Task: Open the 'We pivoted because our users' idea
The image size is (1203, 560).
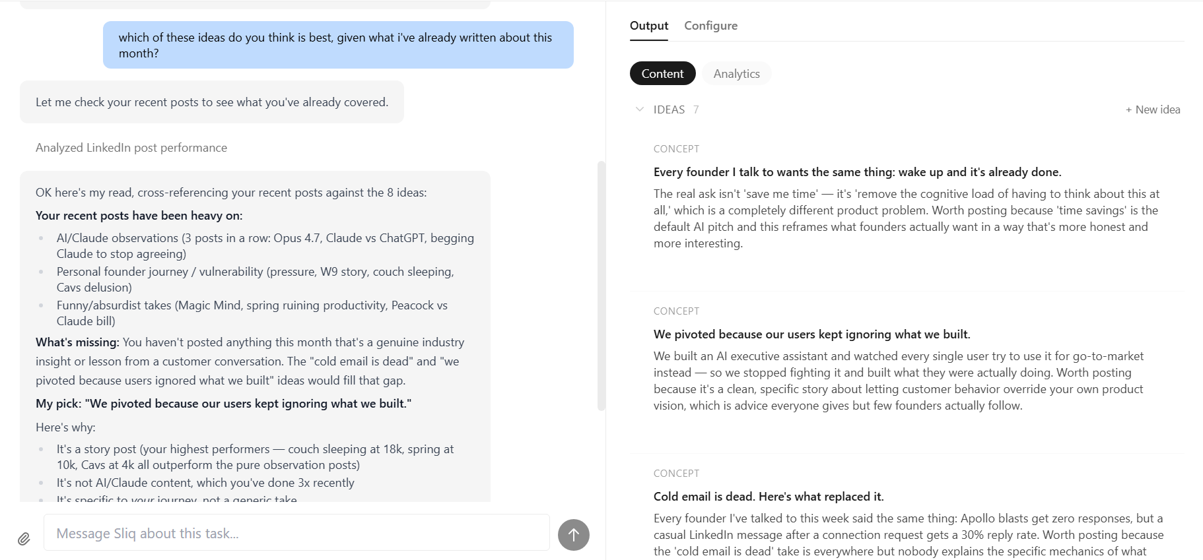Action: [x=811, y=334]
